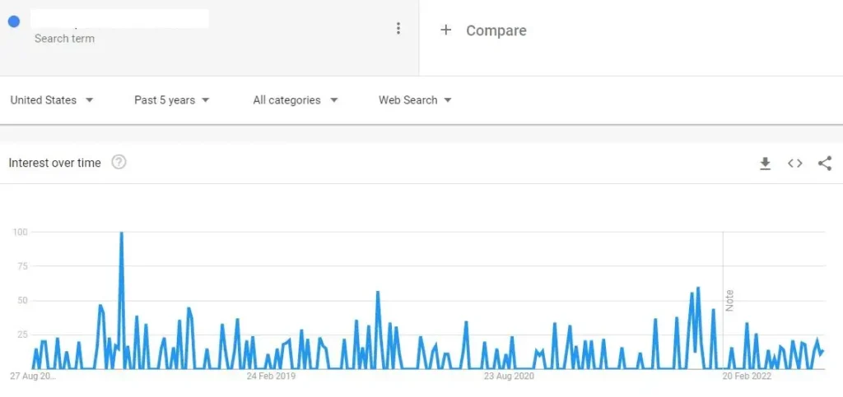Share the Interest over time chart
Viewport: 843px width, 397px height.
click(x=824, y=164)
